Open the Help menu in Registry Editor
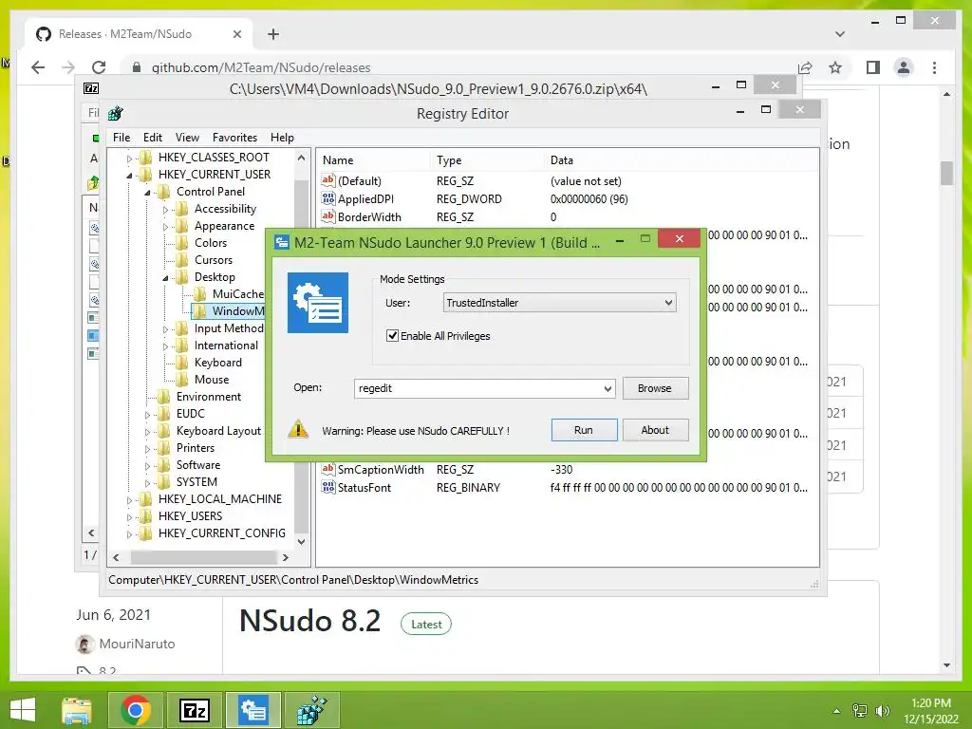Screen dimensions: 972x729 click(x=282, y=138)
